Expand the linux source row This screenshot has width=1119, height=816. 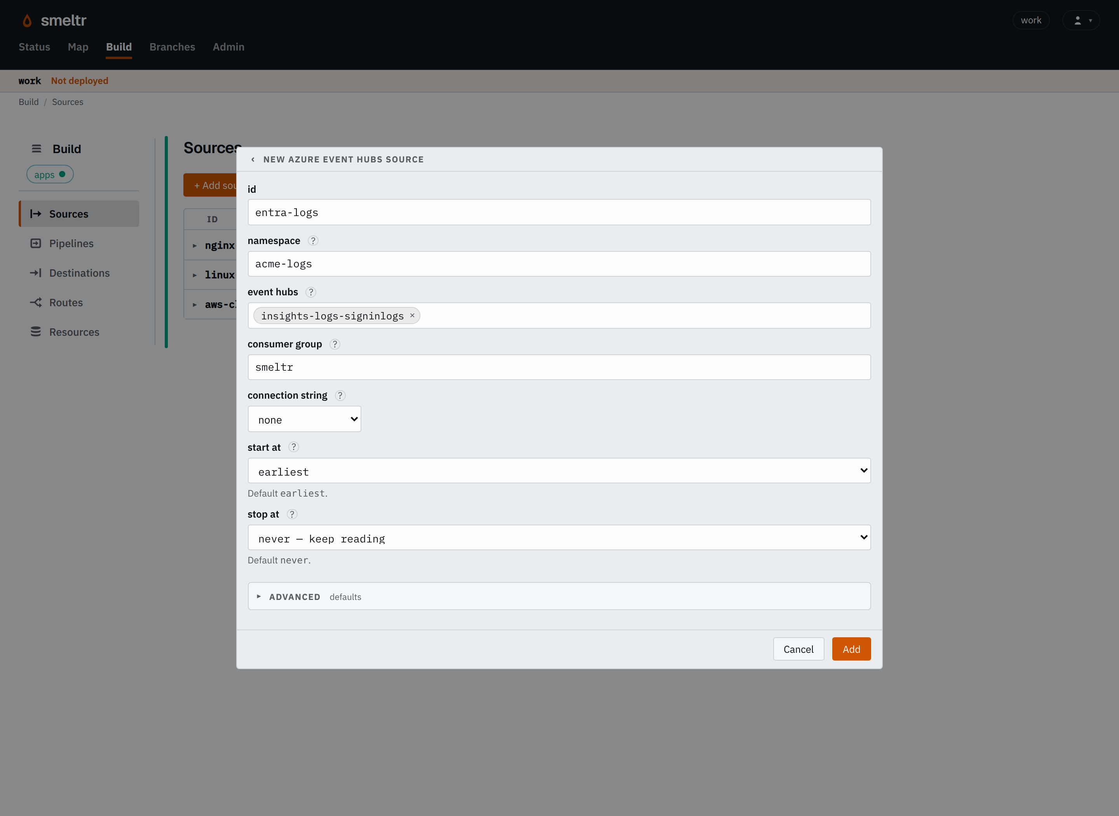(195, 275)
